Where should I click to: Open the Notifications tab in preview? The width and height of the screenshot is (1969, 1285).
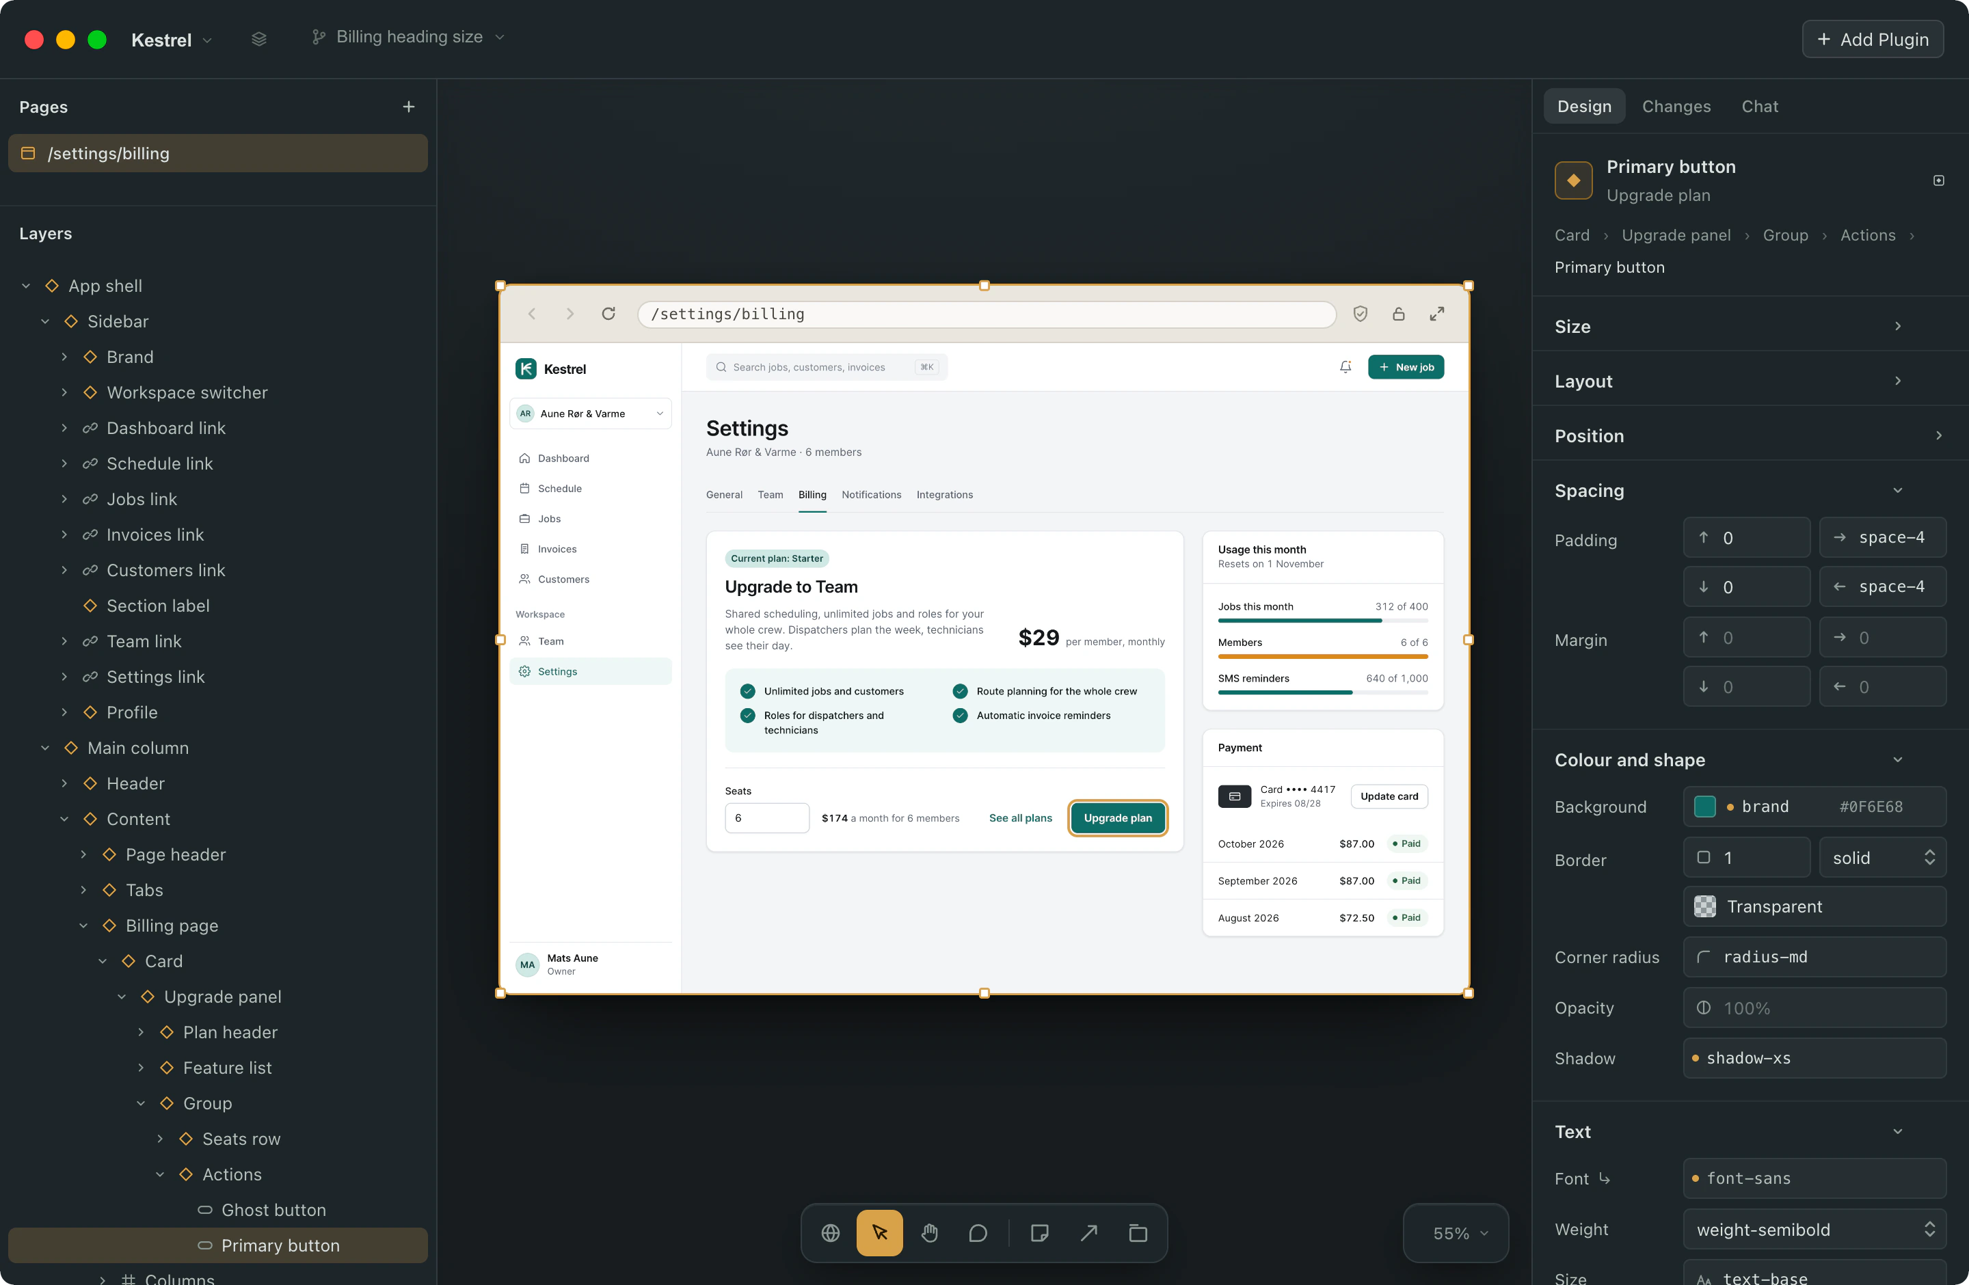coord(871,494)
